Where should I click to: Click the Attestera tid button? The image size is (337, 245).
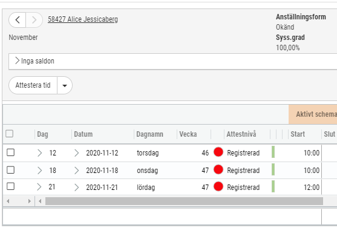(33, 85)
